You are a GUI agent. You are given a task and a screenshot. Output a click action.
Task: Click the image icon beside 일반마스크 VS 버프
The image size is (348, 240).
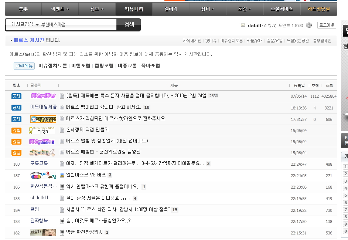point(62,175)
